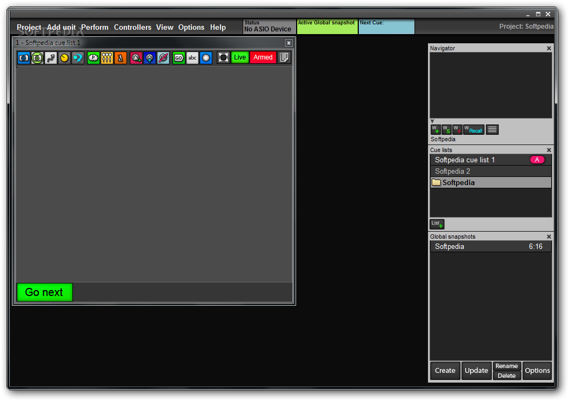The height and width of the screenshot is (401, 569).
Task: Open the Add unit menu
Action: click(61, 27)
